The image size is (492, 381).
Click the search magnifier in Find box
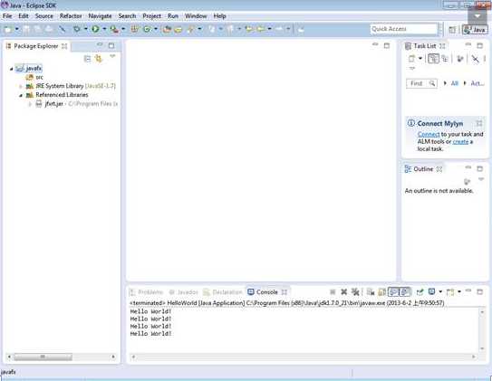point(432,83)
